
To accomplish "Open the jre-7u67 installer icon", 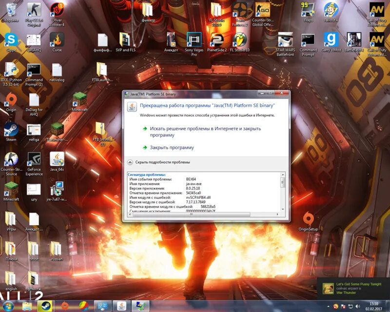I will click(x=57, y=192).
